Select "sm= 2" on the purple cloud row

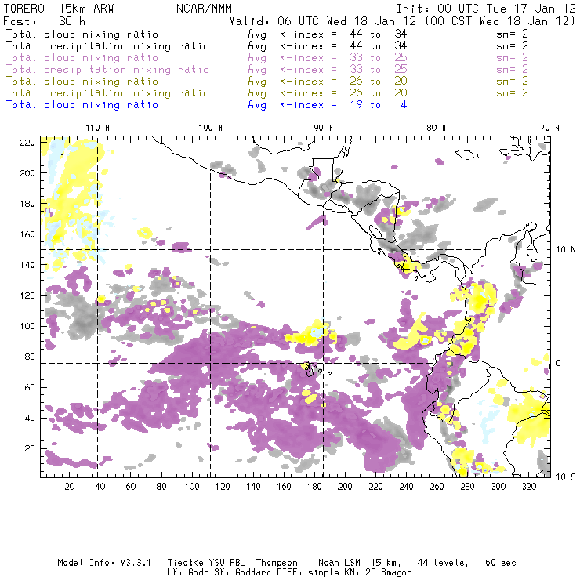pyautogui.click(x=513, y=58)
